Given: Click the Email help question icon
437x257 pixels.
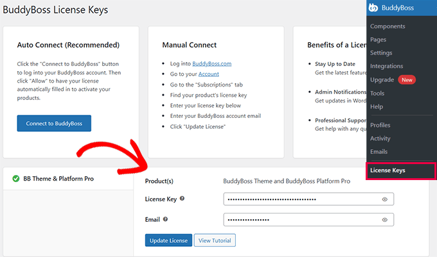Looking at the screenshot, I should [x=166, y=219].
